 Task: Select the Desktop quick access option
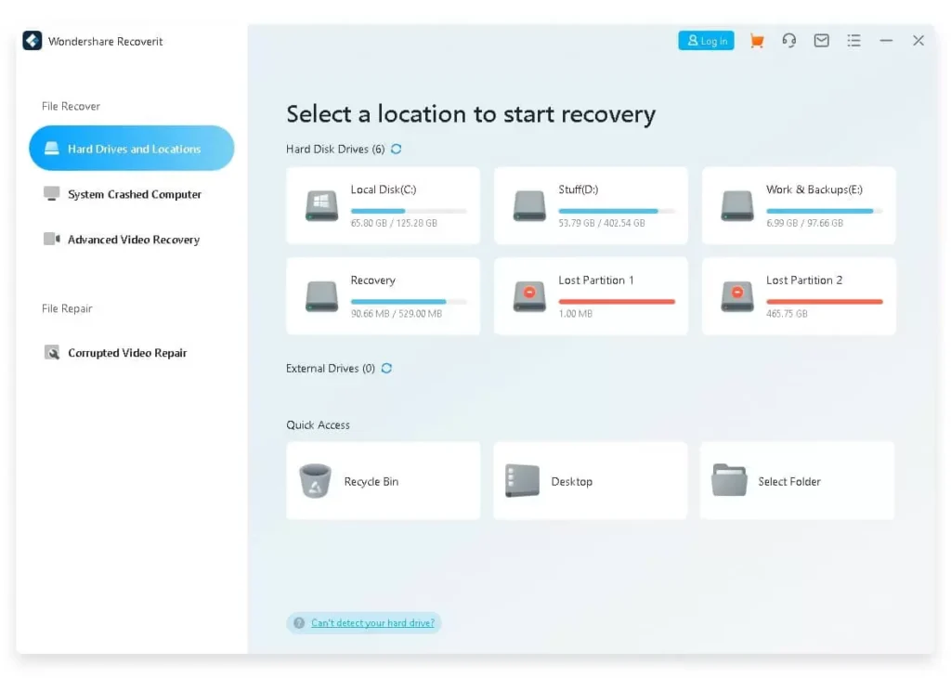coord(591,480)
